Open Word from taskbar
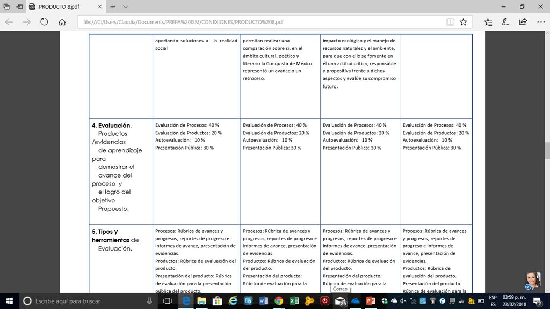Viewport: 550px width, 309px height. click(263, 301)
